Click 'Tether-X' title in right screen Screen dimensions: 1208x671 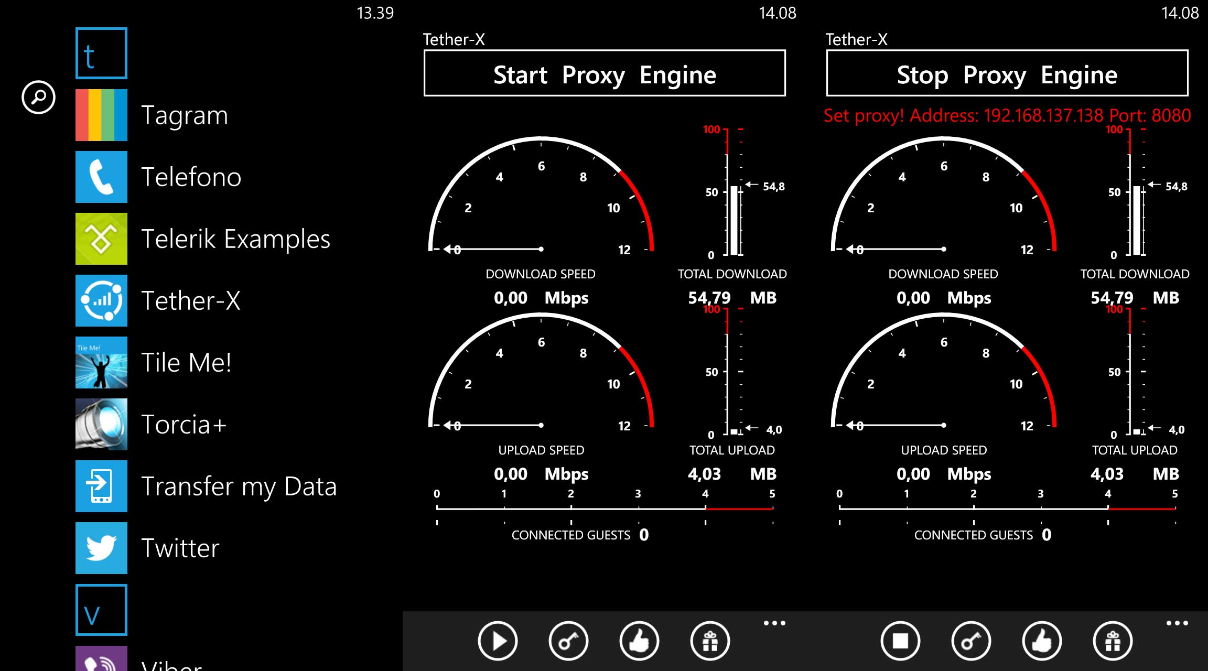[856, 39]
